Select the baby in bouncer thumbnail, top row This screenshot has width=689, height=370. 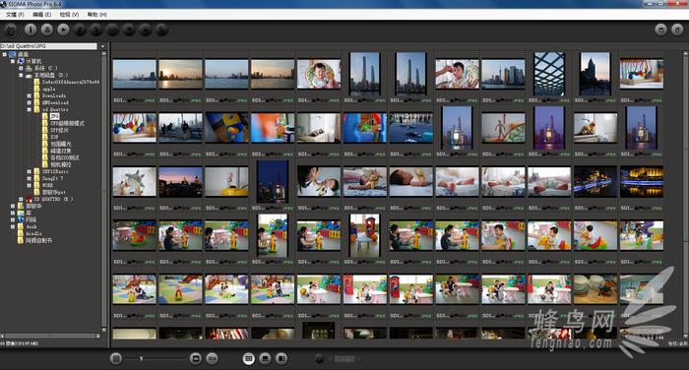click(x=319, y=74)
